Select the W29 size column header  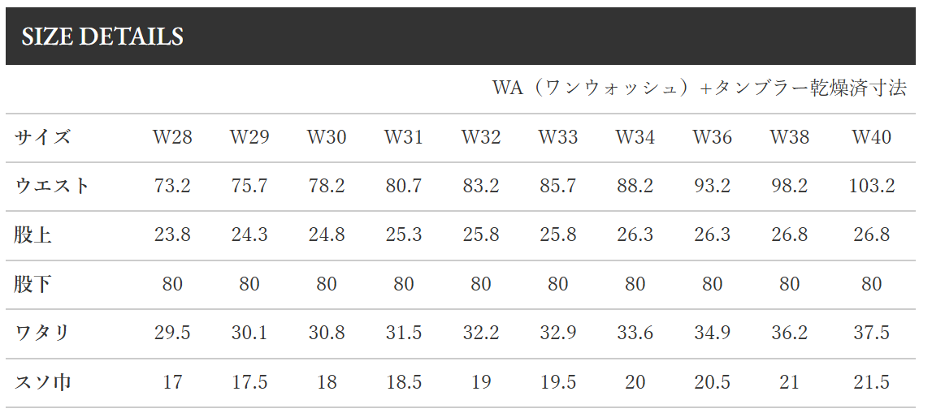(x=249, y=137)
